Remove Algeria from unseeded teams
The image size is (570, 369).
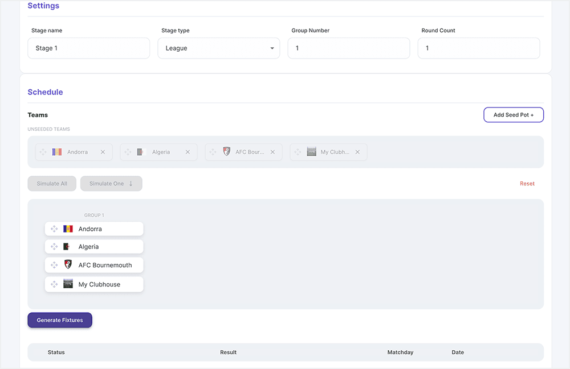pyautogui.click(x=188, y=152)
